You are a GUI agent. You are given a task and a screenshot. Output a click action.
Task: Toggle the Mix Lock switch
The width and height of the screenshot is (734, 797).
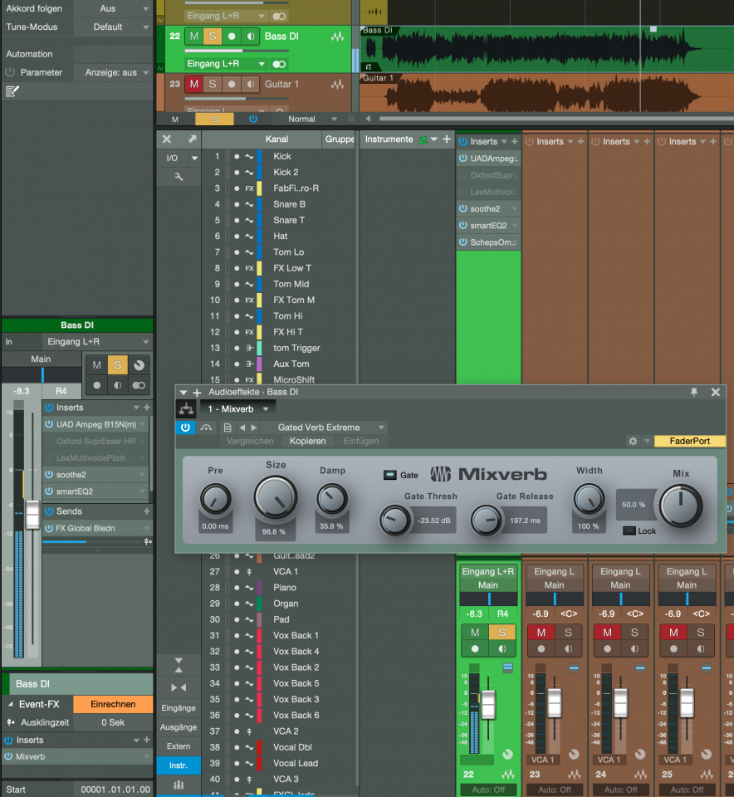tap(629, 531)
